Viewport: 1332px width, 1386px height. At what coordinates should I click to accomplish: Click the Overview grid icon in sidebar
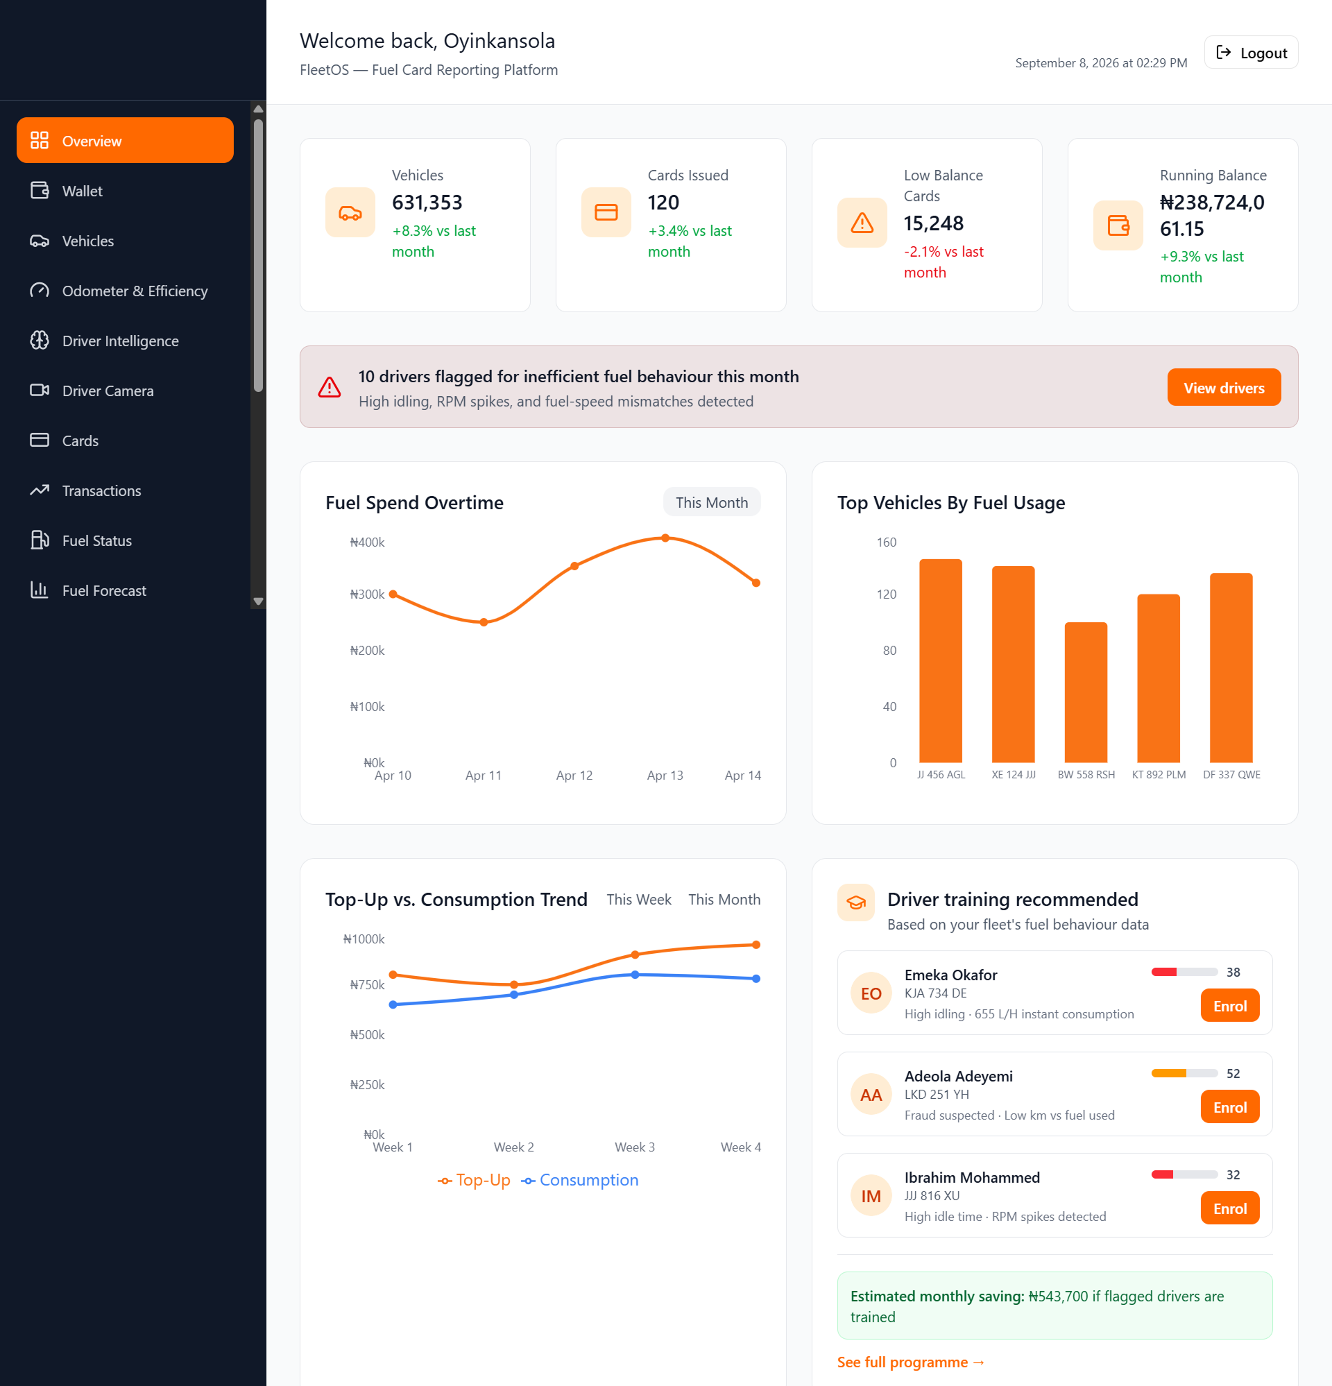(40, 140)
